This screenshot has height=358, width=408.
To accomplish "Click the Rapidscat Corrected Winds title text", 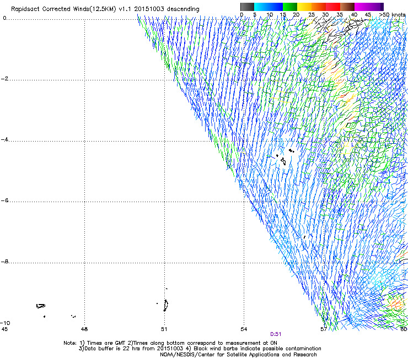I will (x=105, y=9).
